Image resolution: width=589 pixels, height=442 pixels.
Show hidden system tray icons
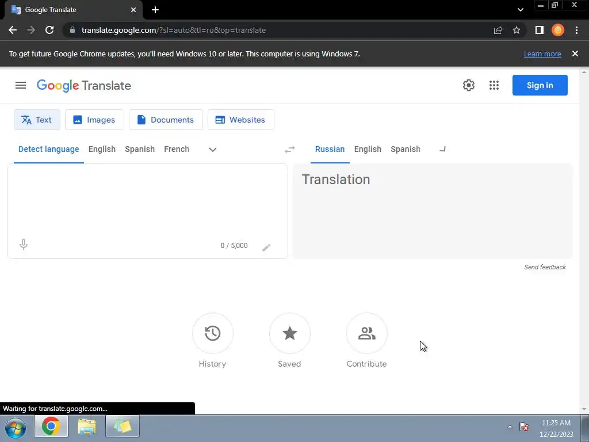point(510,426)
